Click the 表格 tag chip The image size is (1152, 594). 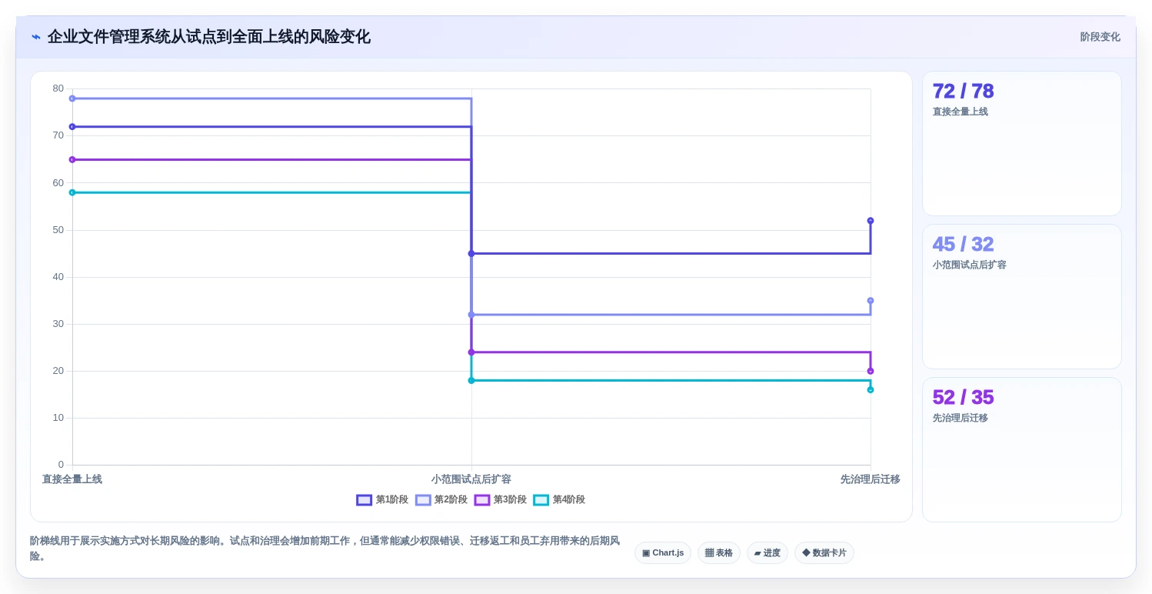719,553
